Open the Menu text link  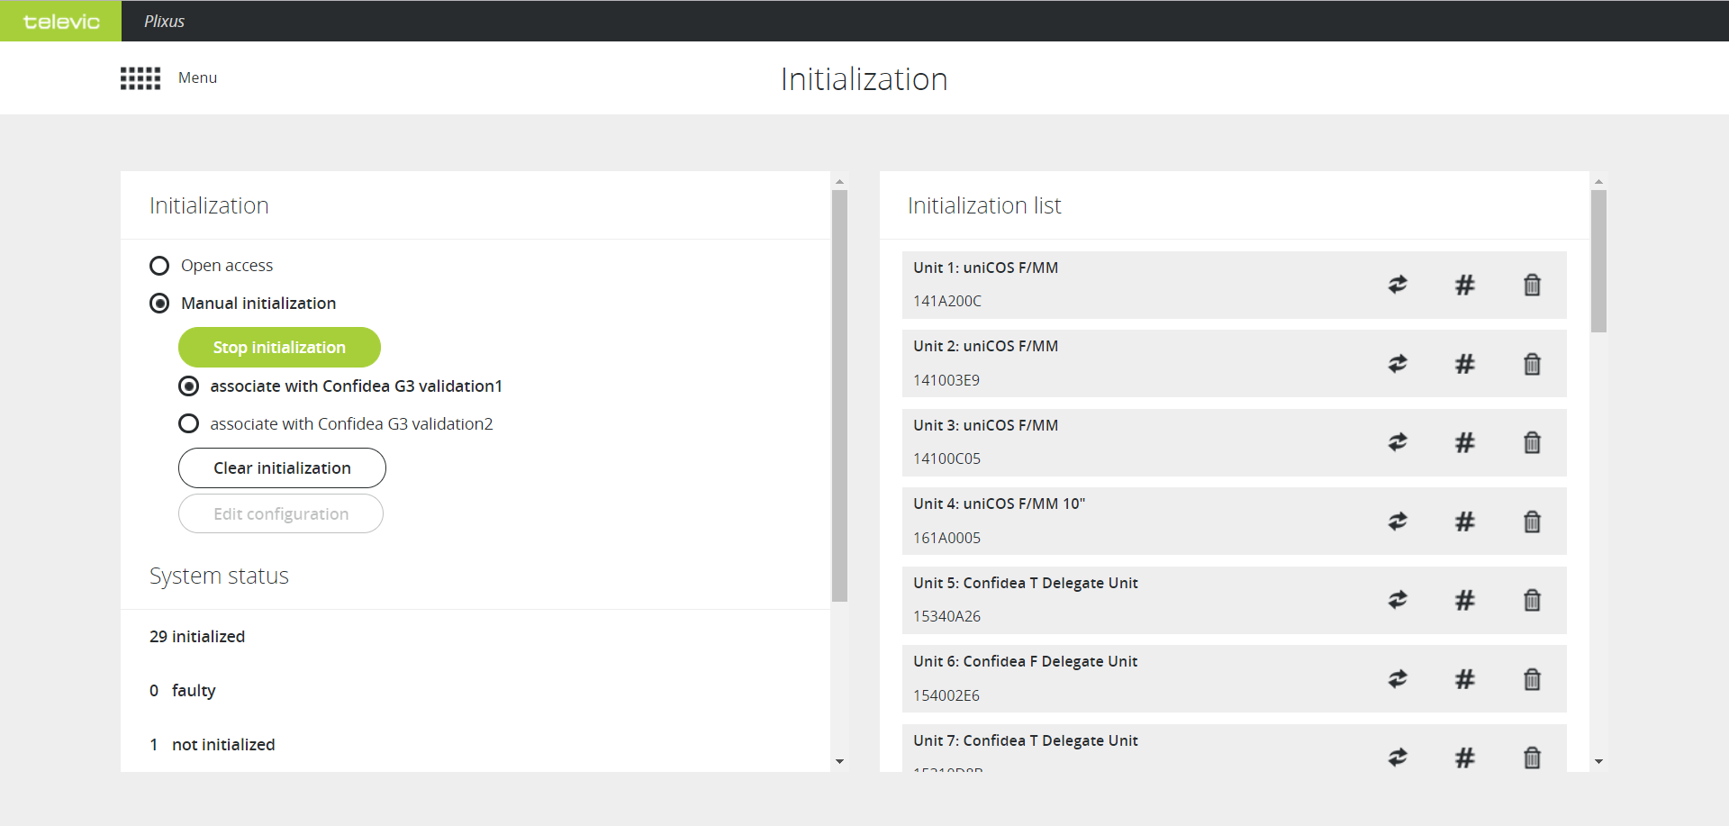[x=197, y=78]
